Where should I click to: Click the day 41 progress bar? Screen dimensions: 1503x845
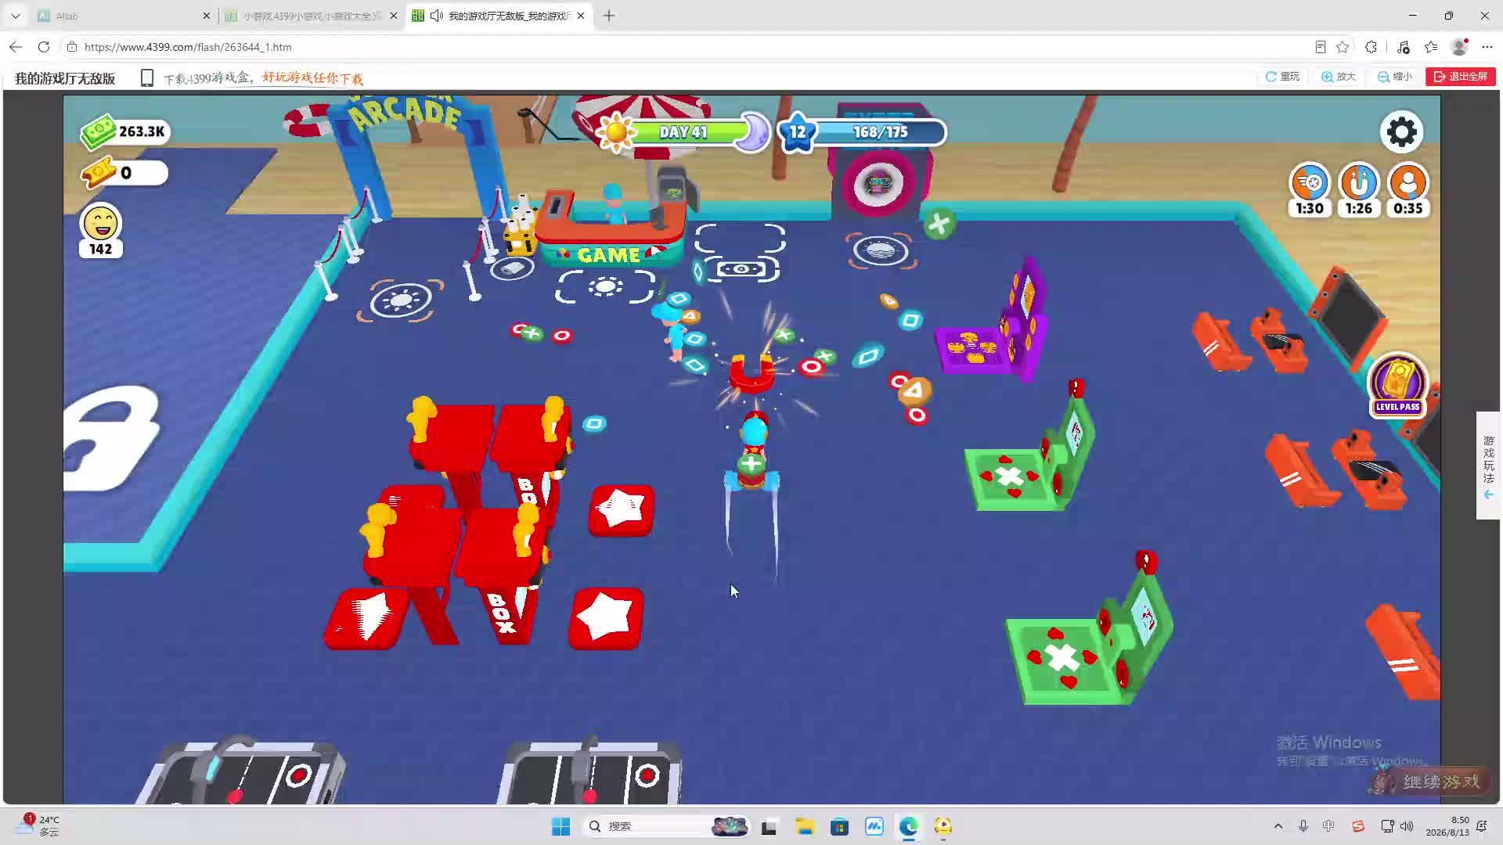coord(685,132)
